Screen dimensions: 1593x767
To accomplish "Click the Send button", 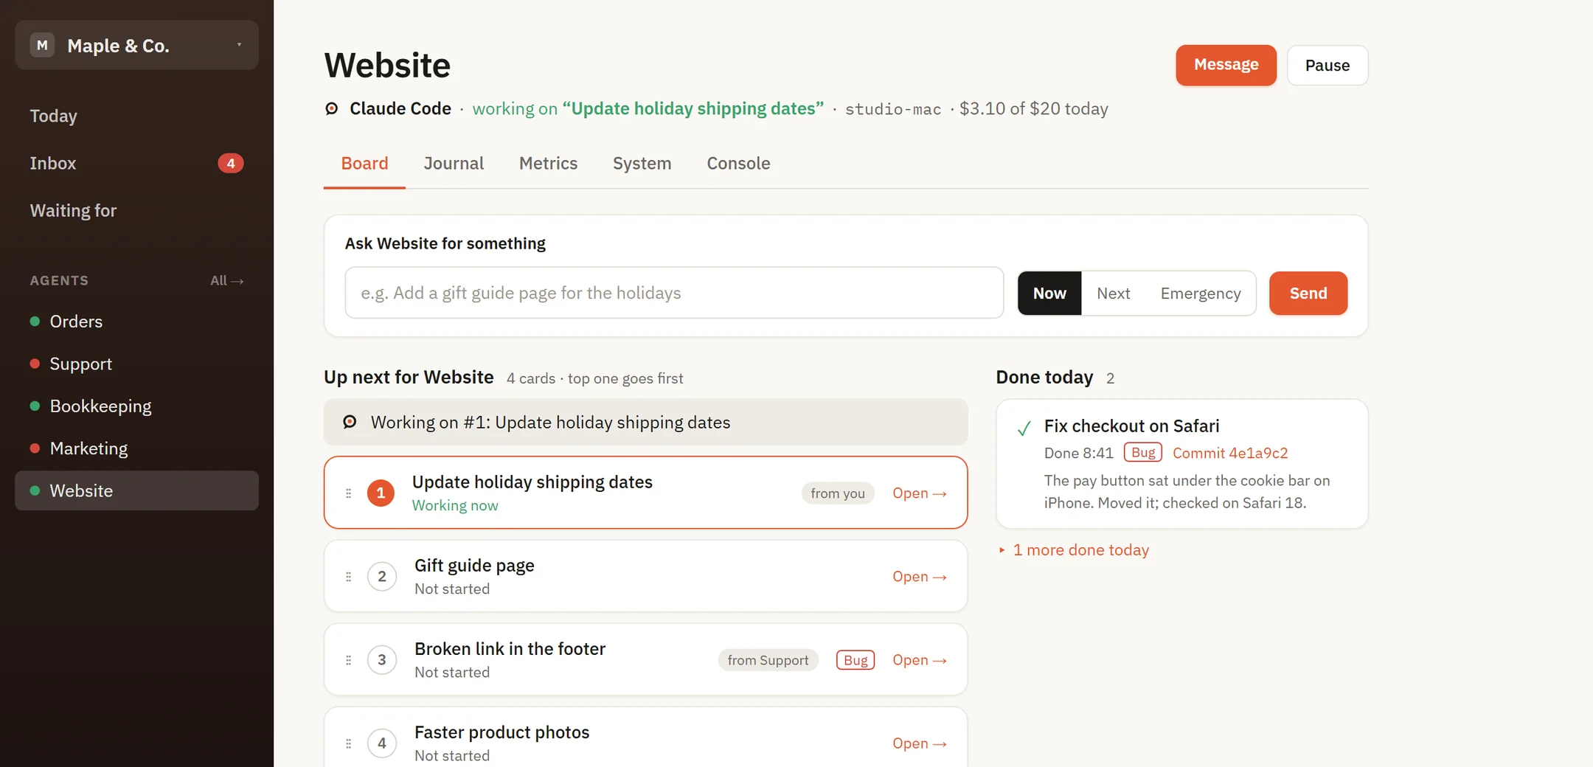I will pos(1308,293).
